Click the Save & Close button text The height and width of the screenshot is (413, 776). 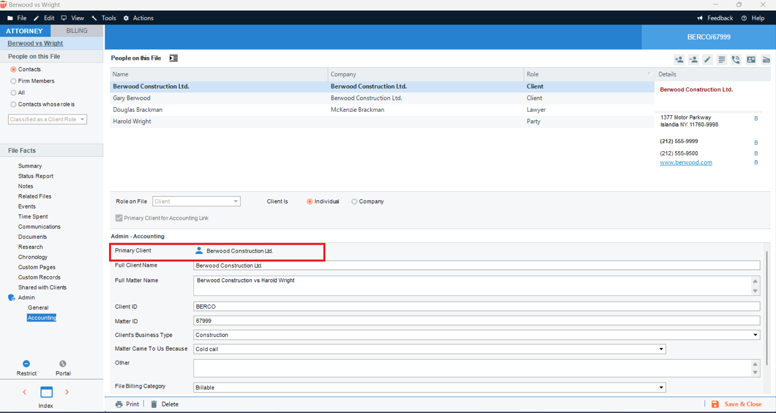pos(743,404)
